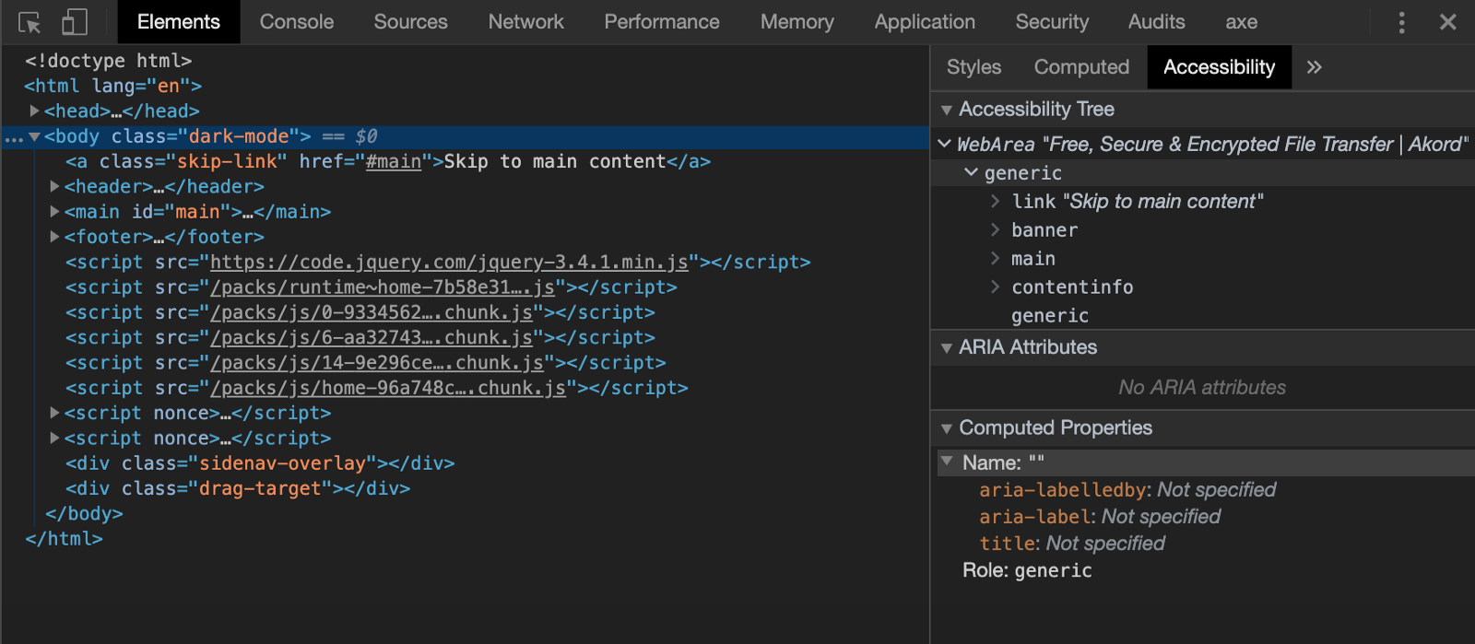Open the jquery-3.4.1.min.js script link
The width and height of the screenshot is (1475, 644).
[449, 263]
